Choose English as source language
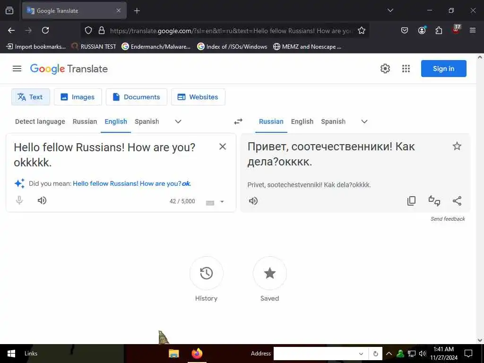 point(116,121)
